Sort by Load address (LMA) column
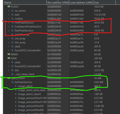Viewport: 120px width, 114px height. click(x=81, y=2)
